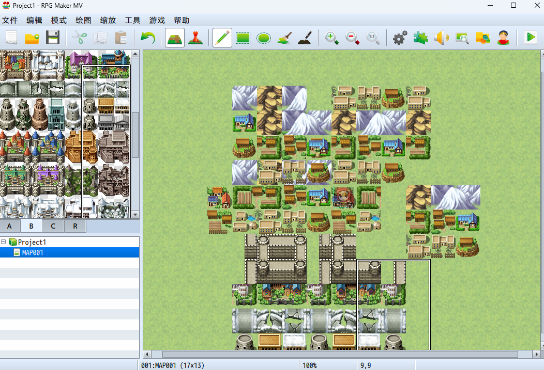Click the green Undo arrow
The width and height of the screenshot is (544, 370).
pos(148,38)
